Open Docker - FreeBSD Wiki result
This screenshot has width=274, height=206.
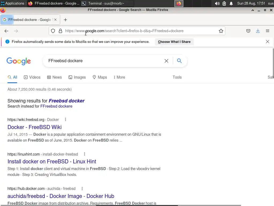tap(35, 127)
